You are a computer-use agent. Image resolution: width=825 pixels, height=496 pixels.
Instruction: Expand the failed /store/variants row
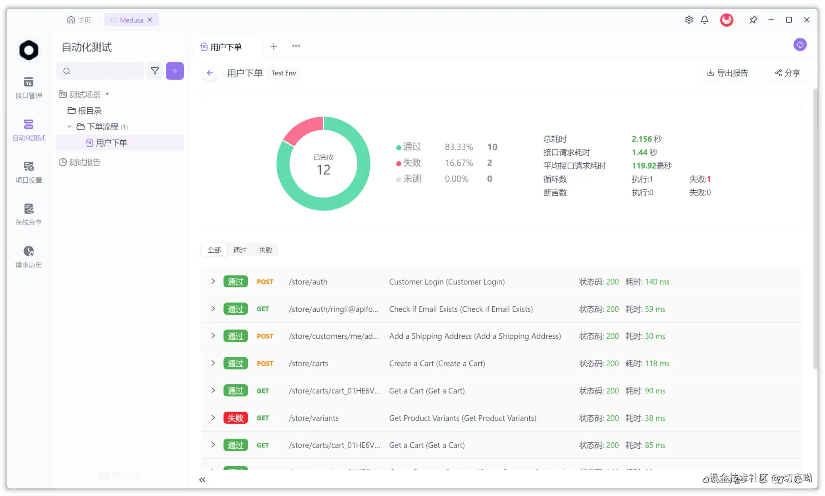[x=213, y=418]
